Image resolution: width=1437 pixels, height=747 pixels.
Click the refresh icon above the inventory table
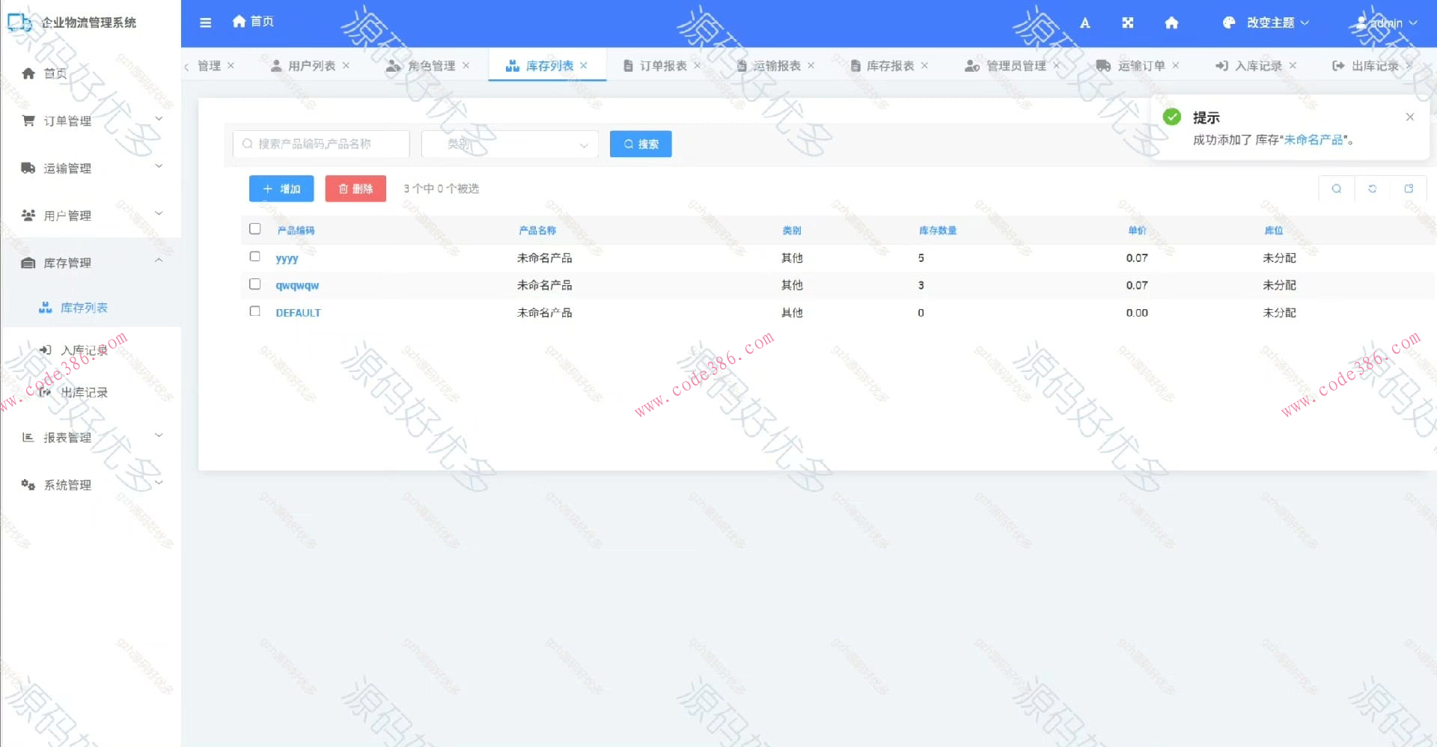pos(1373,189)
